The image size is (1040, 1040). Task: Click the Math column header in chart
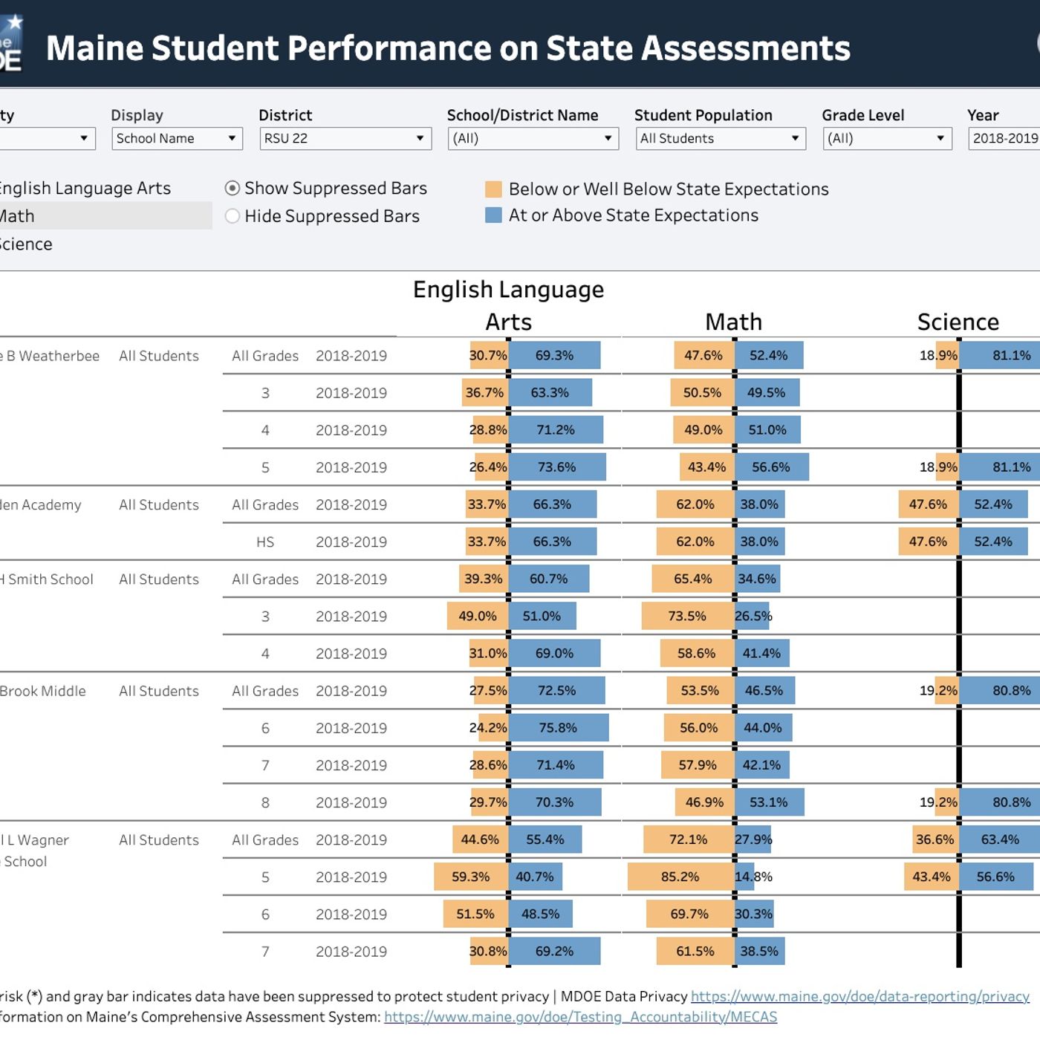pos(734,322)
